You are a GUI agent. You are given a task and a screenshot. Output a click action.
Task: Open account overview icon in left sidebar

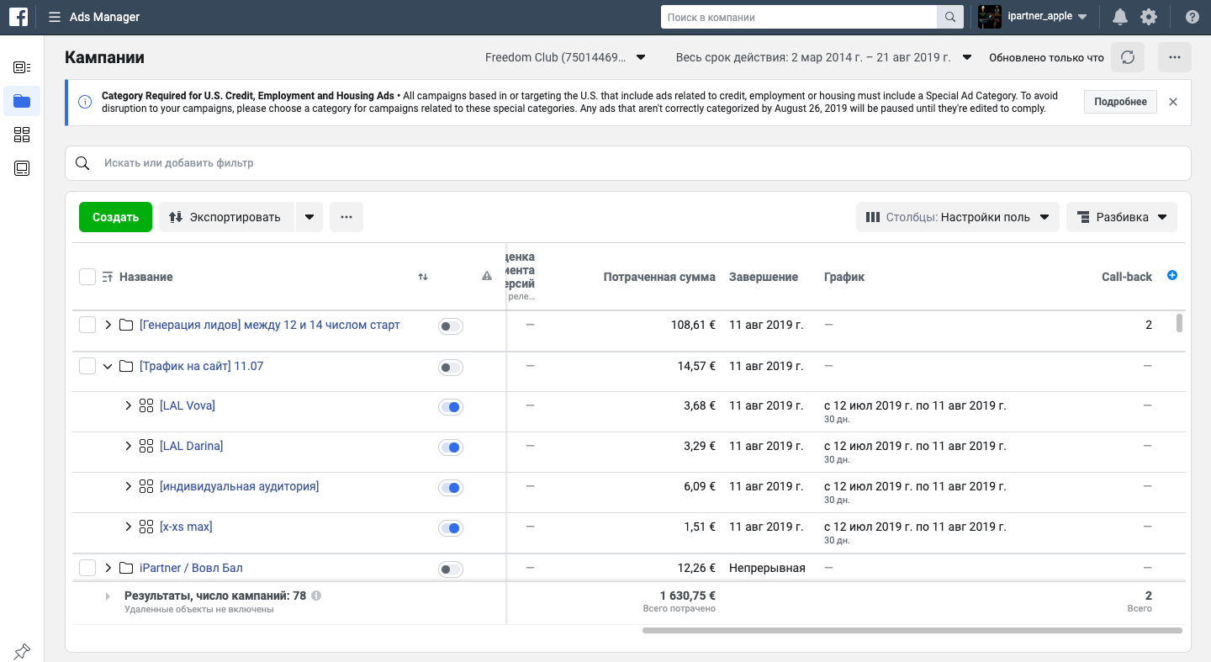tap(22, 67)
